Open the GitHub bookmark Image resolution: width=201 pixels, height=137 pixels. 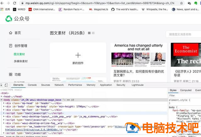(x=125, y=9)
